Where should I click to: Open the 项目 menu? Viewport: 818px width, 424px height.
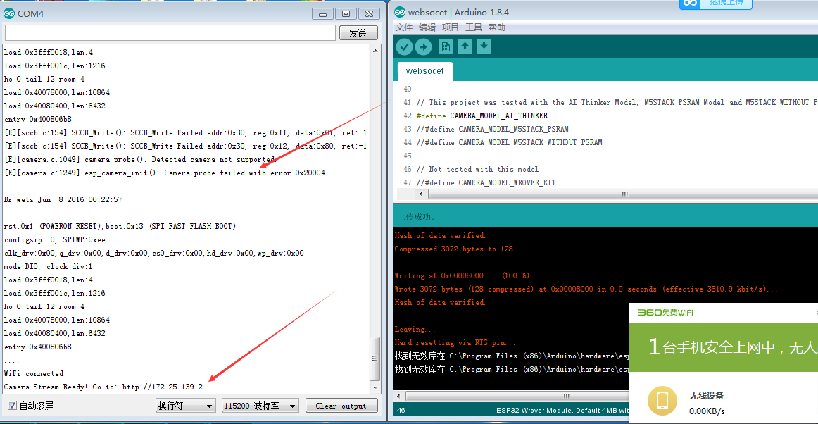click(x=451, y=27)
